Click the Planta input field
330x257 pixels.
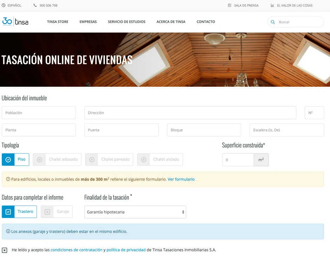pyautogui.click(x=39, y=130)
